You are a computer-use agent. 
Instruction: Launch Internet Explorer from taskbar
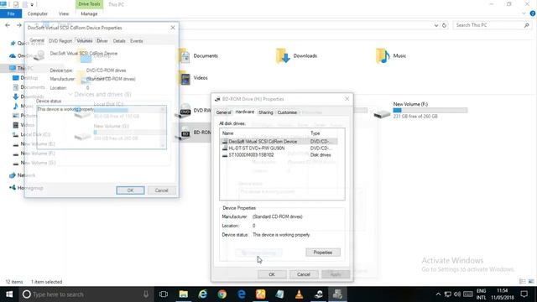[x=203, y=294]
